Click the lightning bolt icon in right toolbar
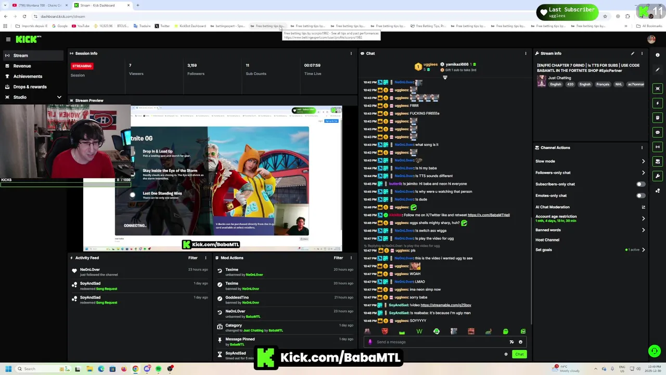The image size is (666, 375). point(658,103)
